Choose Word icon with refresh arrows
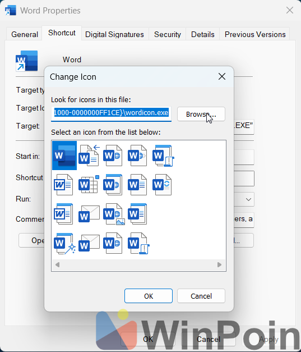301x352 pixels. click(162, 185)
